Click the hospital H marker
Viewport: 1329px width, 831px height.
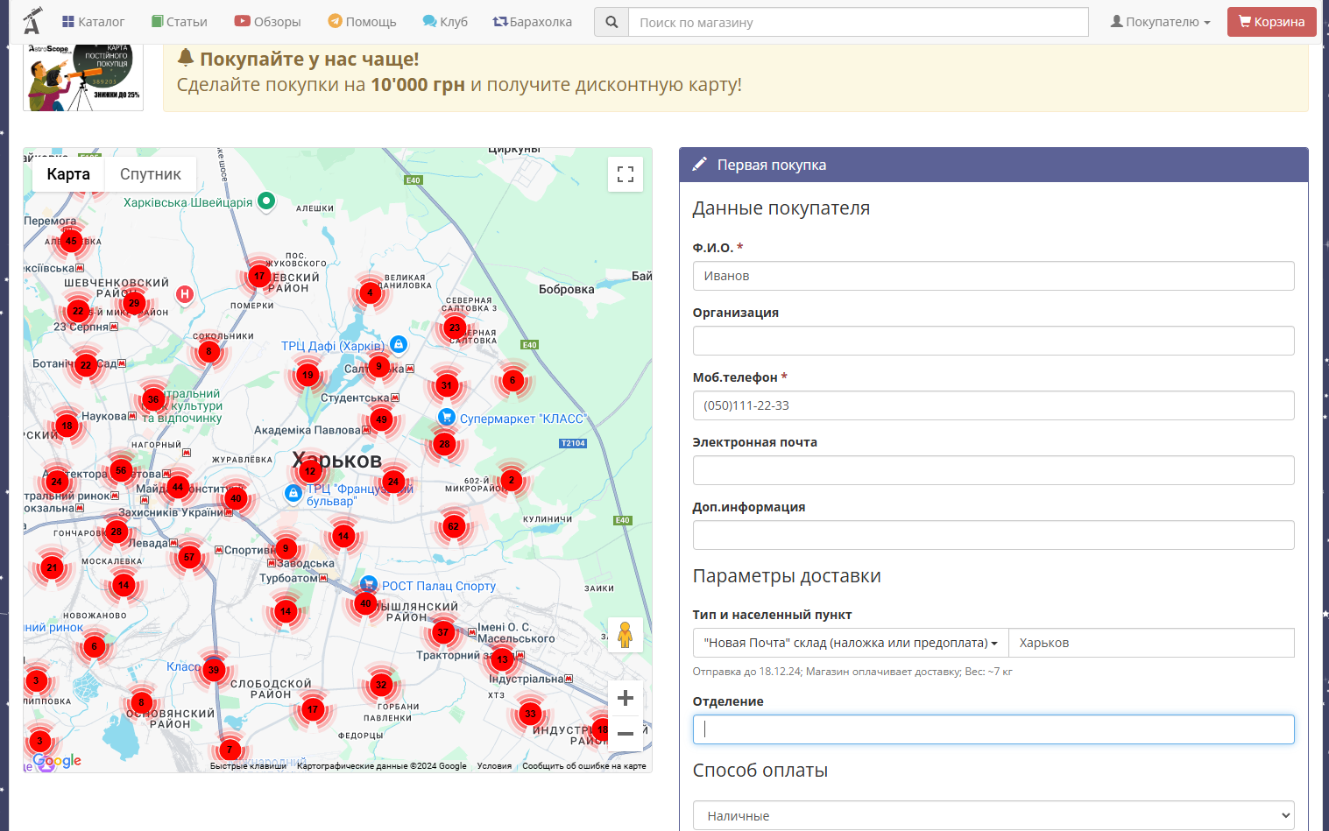pyautogui.click(x=185, y=294)
